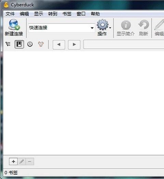Click the 刷新 refresh arrow icon
The width and height of the screenshot is (164, 179).
[143, 24]
